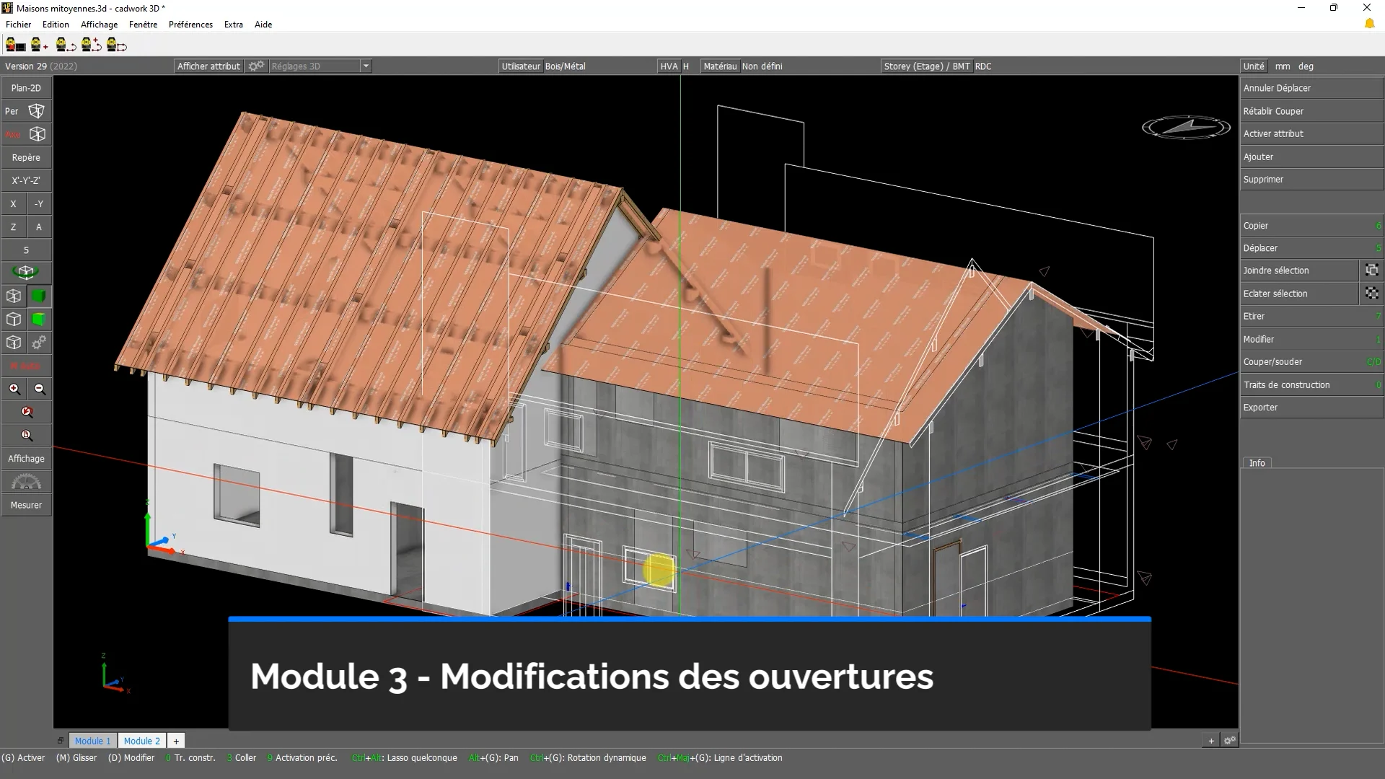The image size is (1385, 779).
Task: Click the plus button to add a new module tab
Action: [175, 741]
